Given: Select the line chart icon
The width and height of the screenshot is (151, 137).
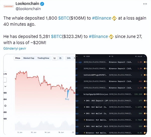Looking at the screenshot, I should click(55, 58).
